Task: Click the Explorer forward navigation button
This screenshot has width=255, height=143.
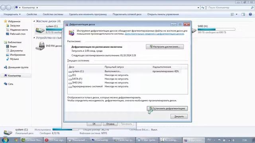Action: (x=8, y=8)
